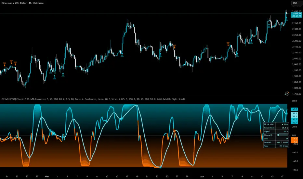Click the Signal label in the info table
303x179 pixels.
coord(267,131)
